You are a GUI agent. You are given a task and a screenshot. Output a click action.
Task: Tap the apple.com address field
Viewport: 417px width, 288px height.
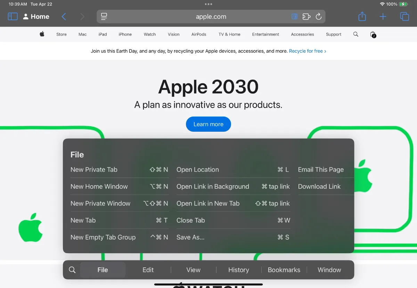[x=211, y=16]
